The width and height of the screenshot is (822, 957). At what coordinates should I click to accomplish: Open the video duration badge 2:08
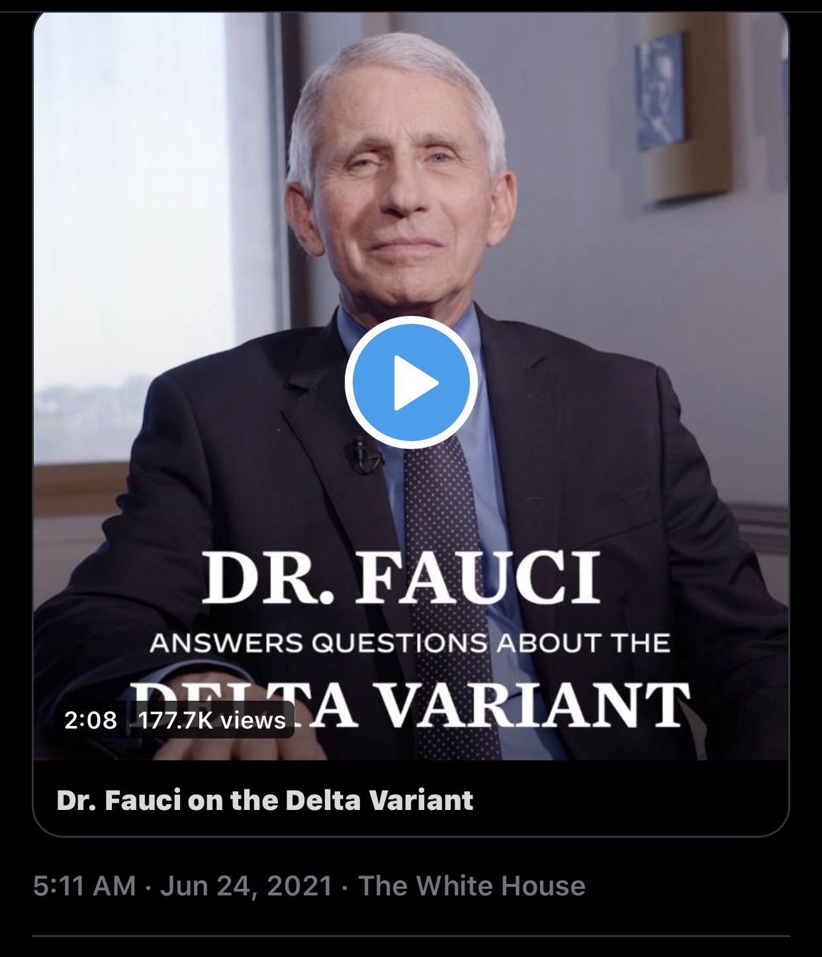tap(91, 720)
